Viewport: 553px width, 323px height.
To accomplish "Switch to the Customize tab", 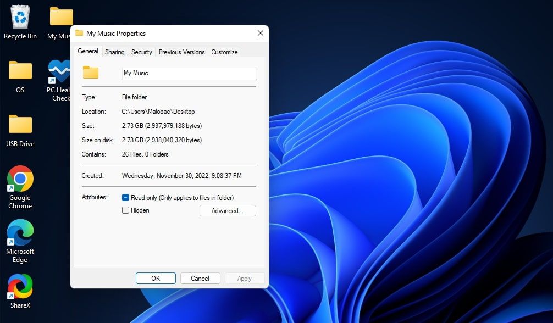I will coord(224,52).
